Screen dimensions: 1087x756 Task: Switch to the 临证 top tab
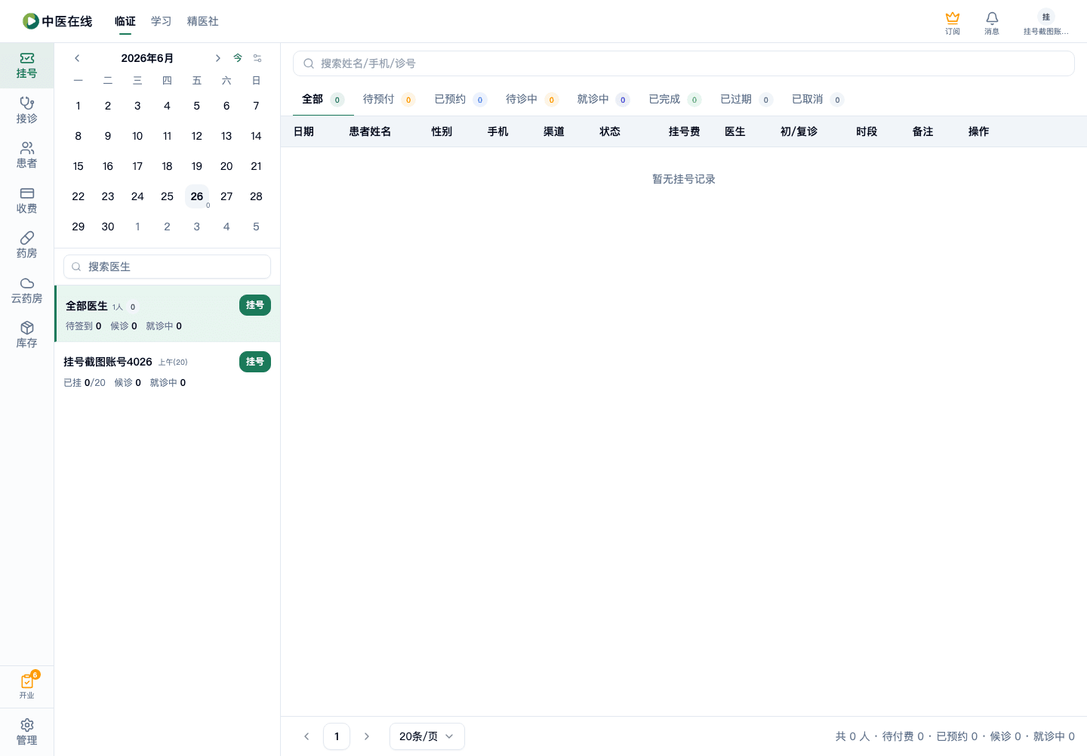(125, 21)
